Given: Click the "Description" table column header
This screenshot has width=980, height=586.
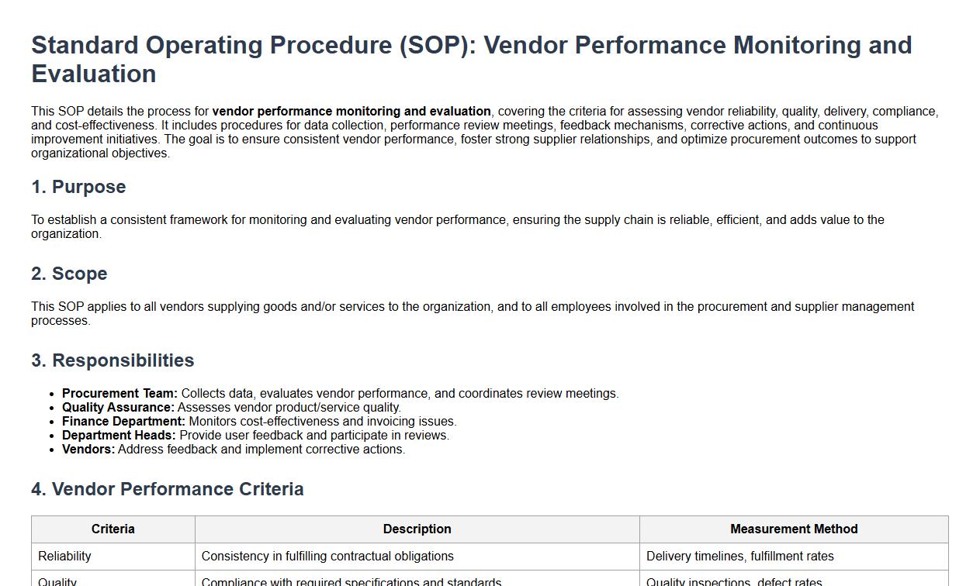Looking at the screenshot, I should (x=417, y=529).
